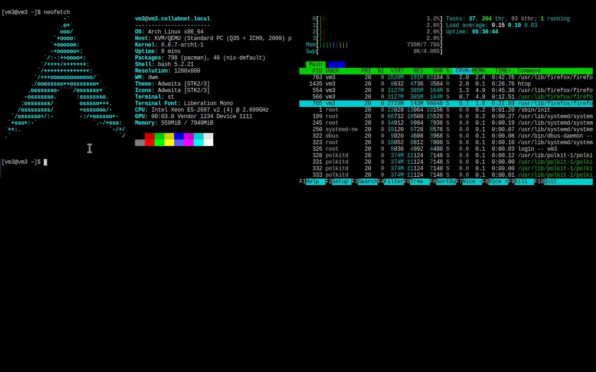The height and width of the screenshot is (372, 596).
Task: Click the Mem usage meter bar
Action: tap(374, 45)
